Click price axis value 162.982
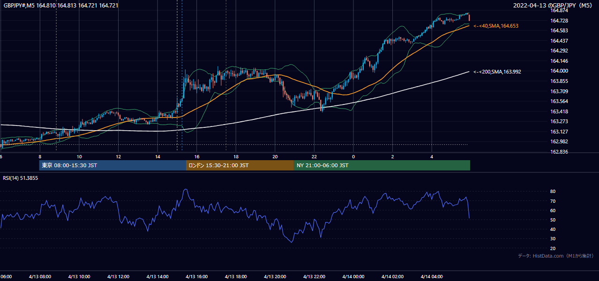This screenshot has height=281, width=599. pyautogui.click(x=559, y=142)
